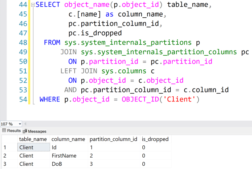Switch to the Messages tab
Image resolution: width=252 pixels, height=169 pixels.
(35, 131)
